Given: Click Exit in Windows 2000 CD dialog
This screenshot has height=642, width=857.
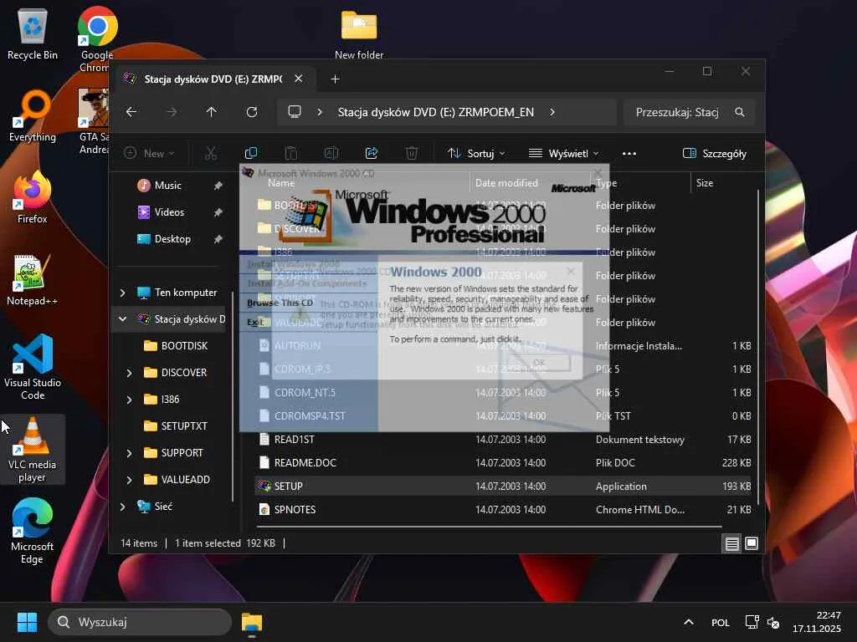Looking at the screenshot, I should click(255, 322).
